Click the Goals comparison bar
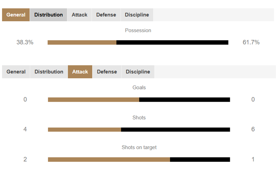The height and width of the screenshot is (171, 277). point(139,100)
